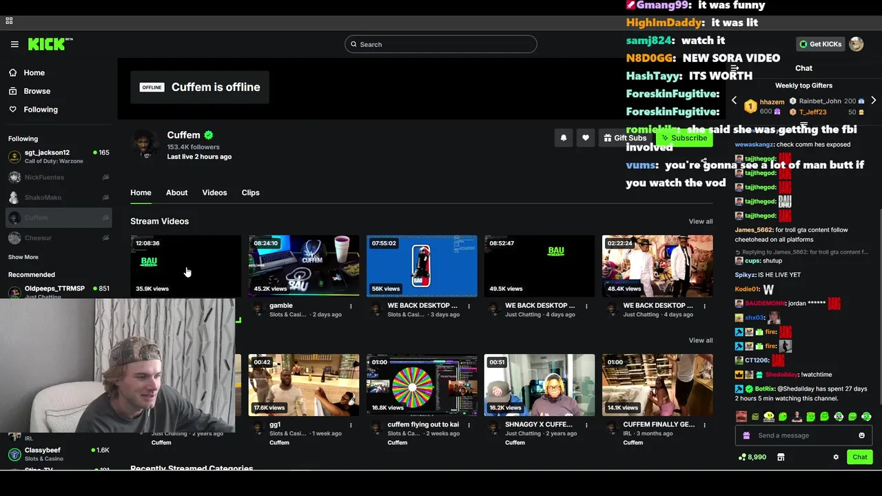
Task: Open options for 56K views video
Action: [469, 306]
